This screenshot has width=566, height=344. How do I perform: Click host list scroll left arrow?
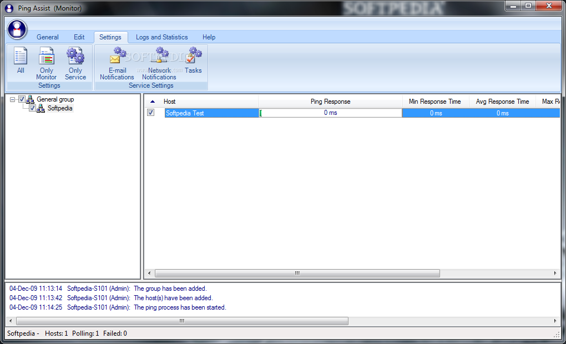click(149, 273)
